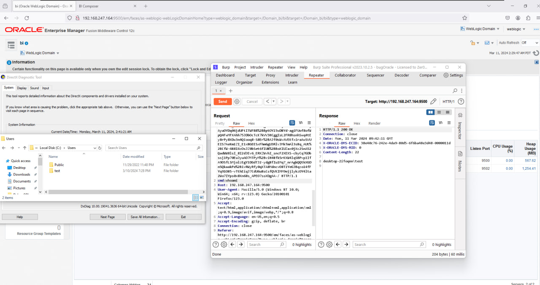Click previous match arrow in Request search
The width and height of the screenshot is (540, 285).
point(232,245)
